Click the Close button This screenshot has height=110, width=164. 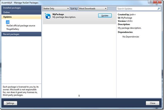[x=152, y=103]
